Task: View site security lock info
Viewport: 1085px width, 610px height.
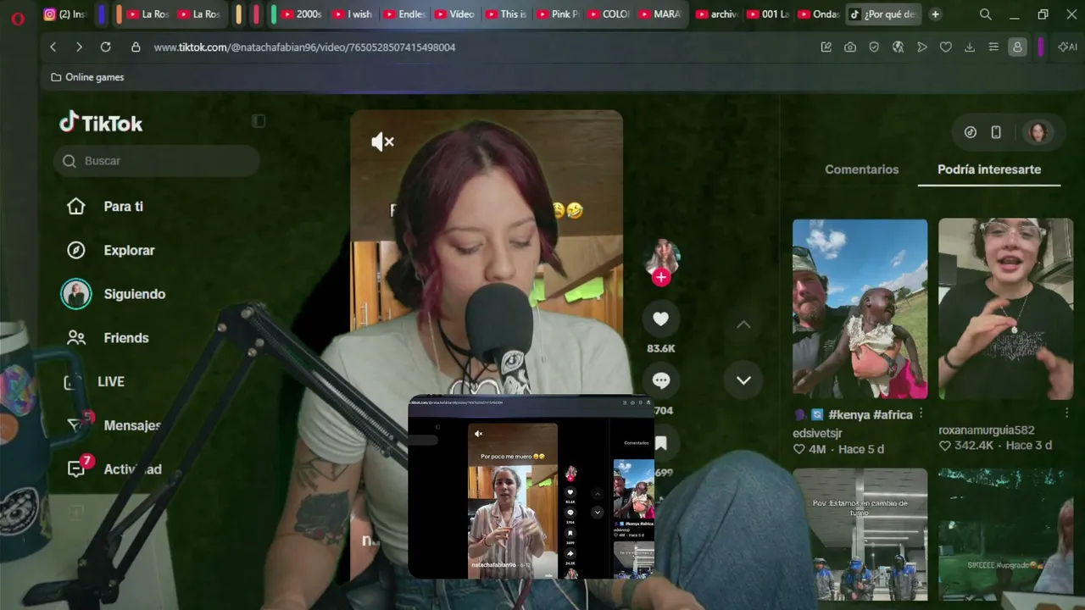Action: coord(136,47)
